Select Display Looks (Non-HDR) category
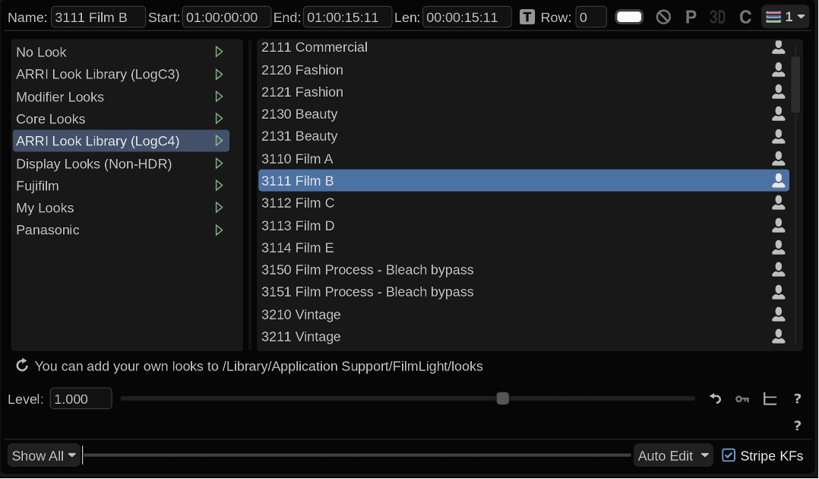 click(121, 163)
